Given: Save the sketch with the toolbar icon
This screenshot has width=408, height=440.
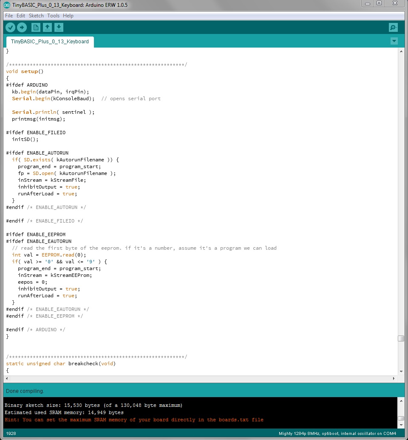Looking at the screenshot, I should (x=59, y=27).
